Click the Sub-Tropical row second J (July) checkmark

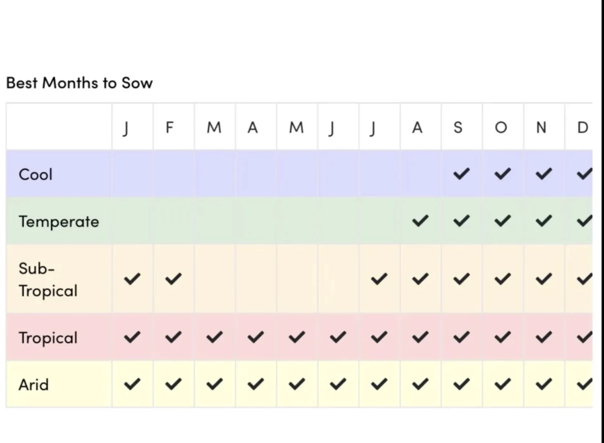coord(379,279)
